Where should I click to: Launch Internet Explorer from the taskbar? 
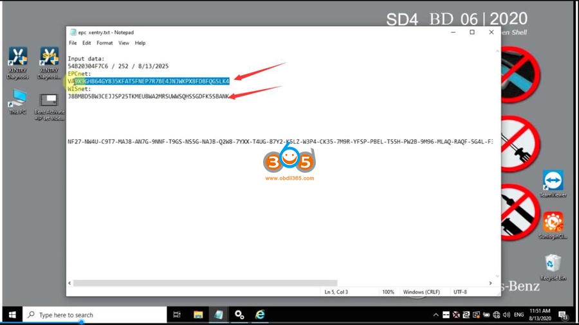260,315
